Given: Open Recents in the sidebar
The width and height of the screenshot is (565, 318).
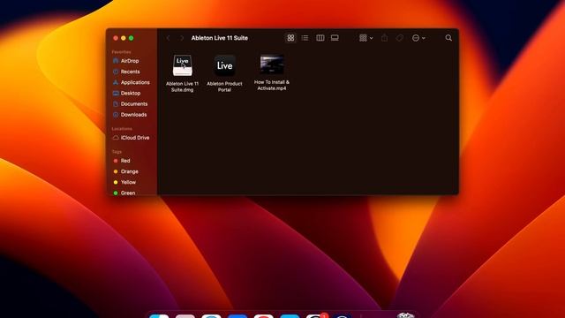Looking at the screenshot, I should pos(130,72).
